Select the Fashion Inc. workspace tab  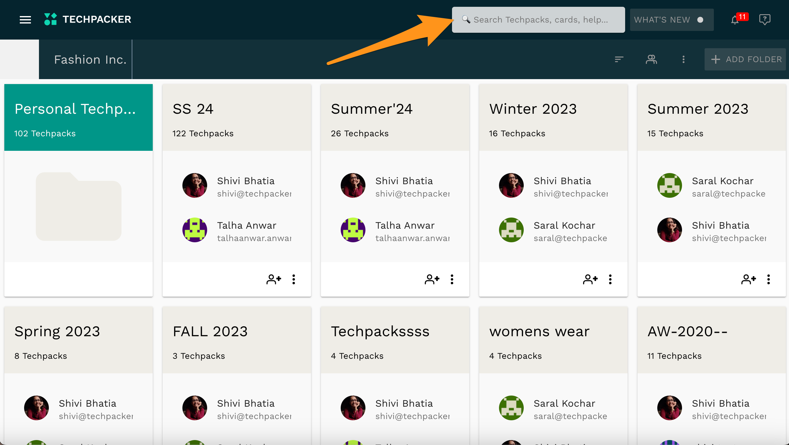90,59
